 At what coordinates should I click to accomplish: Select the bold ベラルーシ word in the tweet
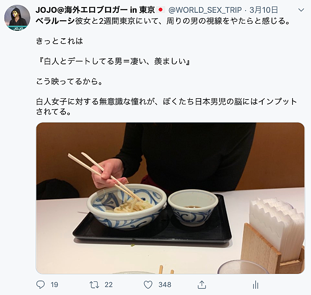point(55,21)
